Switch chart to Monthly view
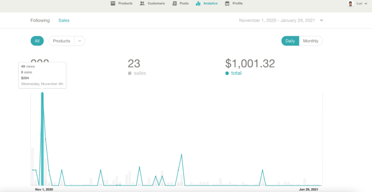This screenshot has width=372, height=192. (311, 41)
